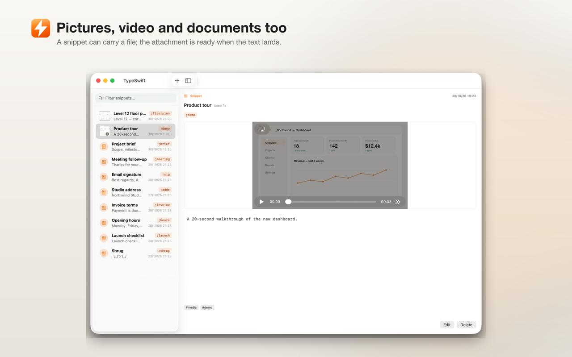Click the ;hours trigger badge

tap(164, 220)
